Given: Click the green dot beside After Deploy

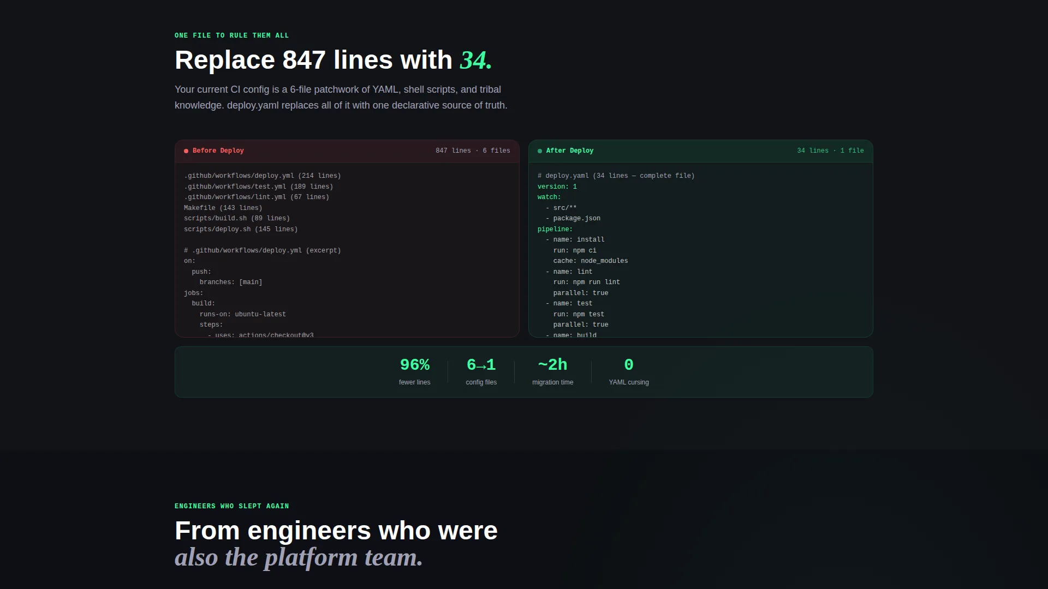Looking at the screenshot, I should coord(540,151).
